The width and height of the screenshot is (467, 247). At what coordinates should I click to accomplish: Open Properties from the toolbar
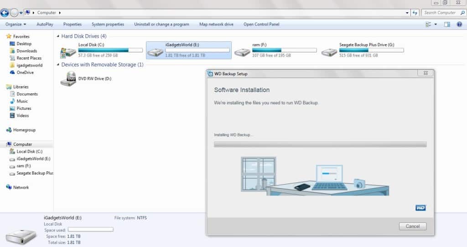[x=73, y=25]
